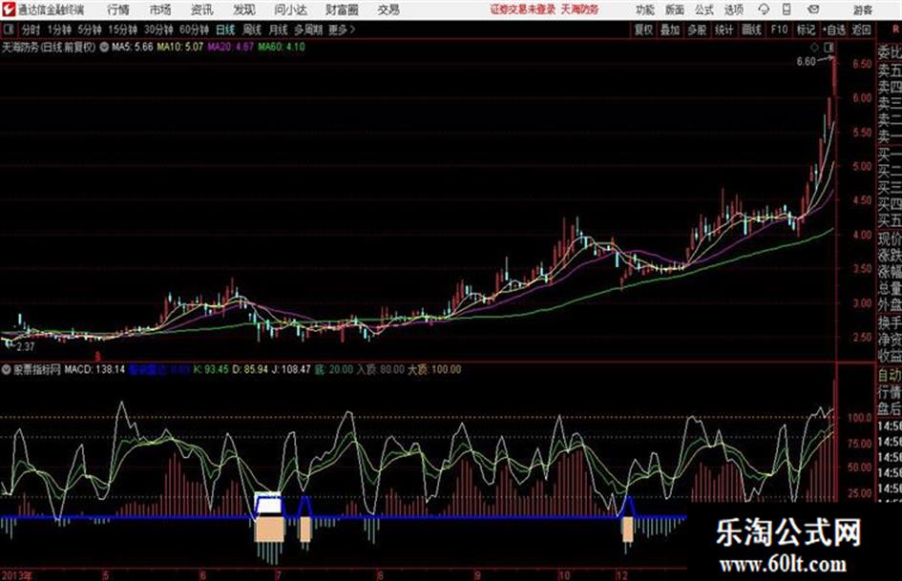Switch to the 15分钟 period tab

point(123,30)
